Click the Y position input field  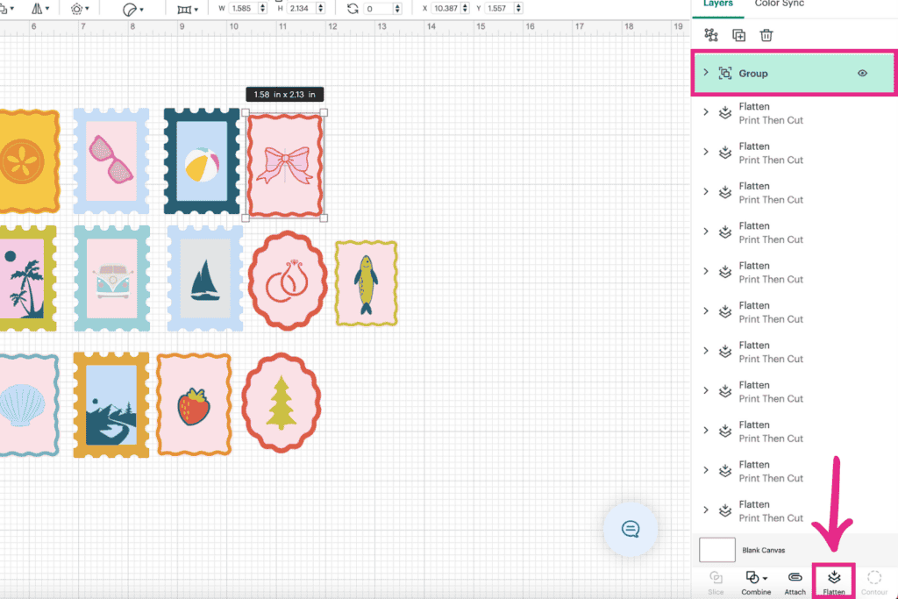point(499,9)
